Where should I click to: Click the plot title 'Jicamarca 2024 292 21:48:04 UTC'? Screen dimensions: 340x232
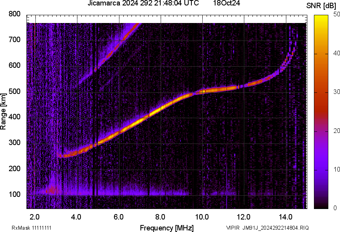click(143, 3)
